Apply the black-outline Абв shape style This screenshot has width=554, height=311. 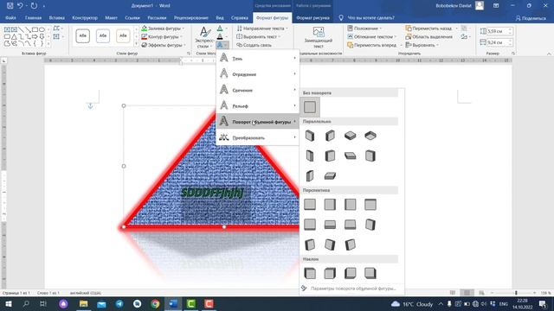pyautogui.click(x=83, y=35)
